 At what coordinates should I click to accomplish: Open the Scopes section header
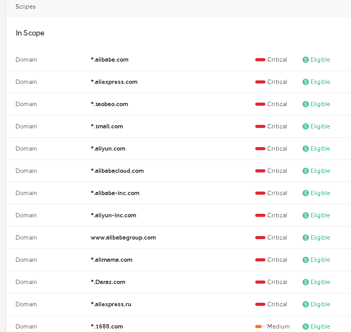click(x=25, y=7)
